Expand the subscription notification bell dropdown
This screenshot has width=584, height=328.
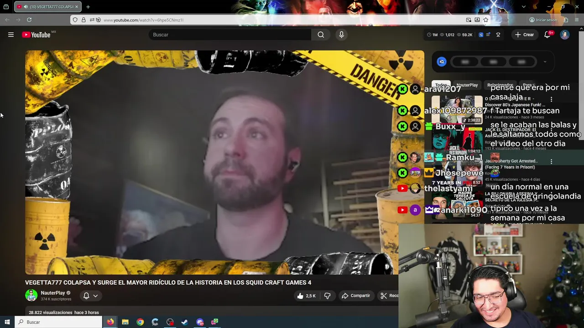90,296
